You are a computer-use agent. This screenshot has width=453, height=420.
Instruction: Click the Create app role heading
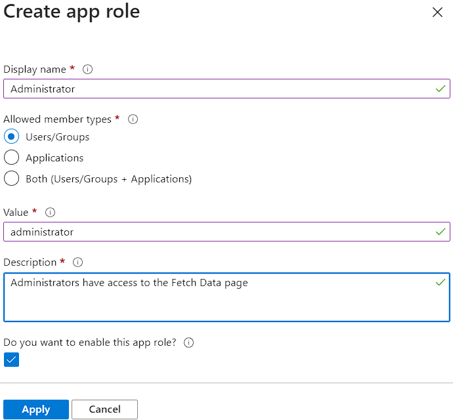(x=72, y=12)
